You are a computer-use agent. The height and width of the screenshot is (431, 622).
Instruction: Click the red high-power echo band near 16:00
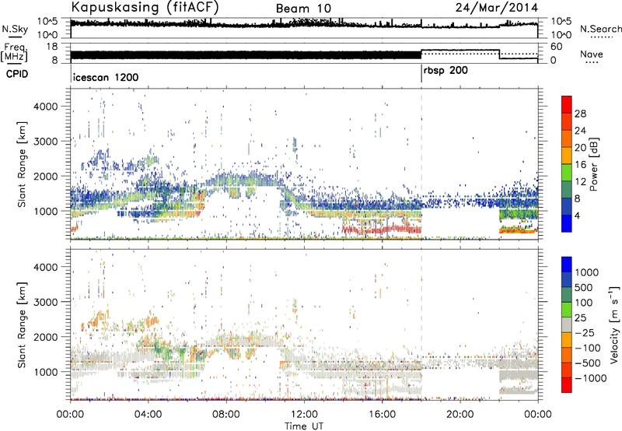[x=382, y=230]
